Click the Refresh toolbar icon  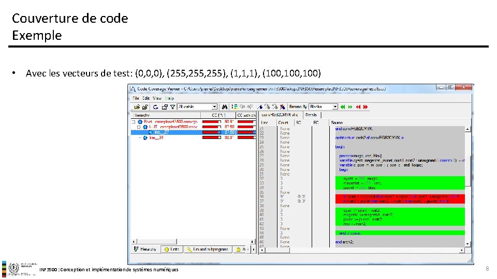[156, 107]
